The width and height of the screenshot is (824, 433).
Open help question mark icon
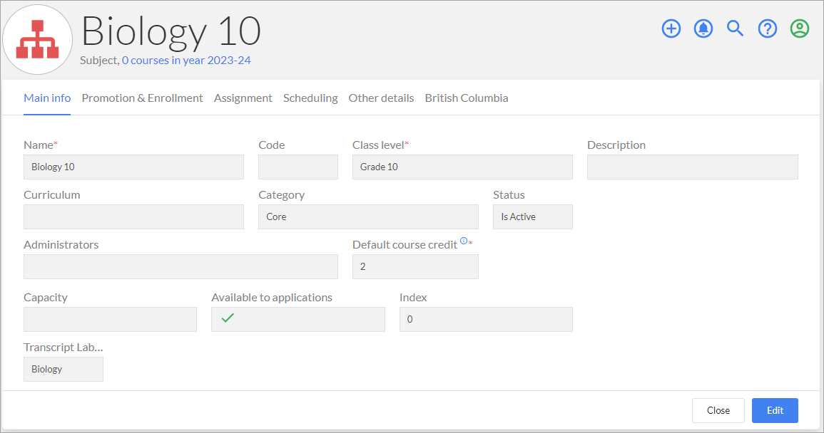point(767,28)
